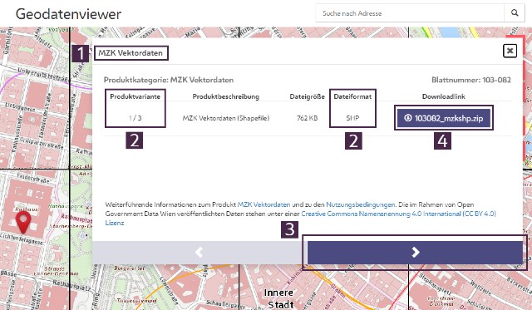Close the MZK Vektordaten dialog
Screen dimensions: 532x310
pos(510,51)
